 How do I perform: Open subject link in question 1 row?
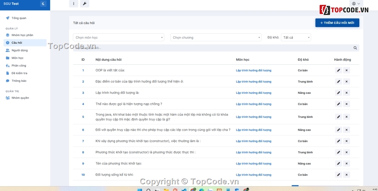click(253, 70)
